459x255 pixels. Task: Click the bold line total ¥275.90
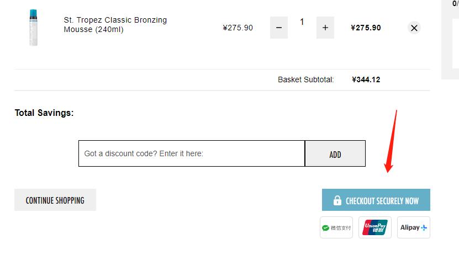point(366,28)
